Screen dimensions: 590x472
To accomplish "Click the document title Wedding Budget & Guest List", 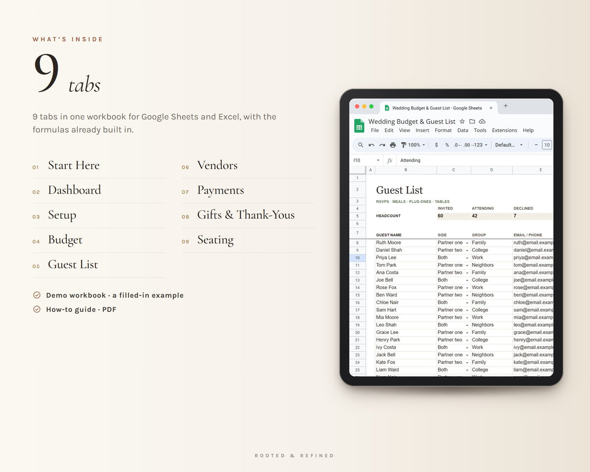I will [x=412, y=121].
